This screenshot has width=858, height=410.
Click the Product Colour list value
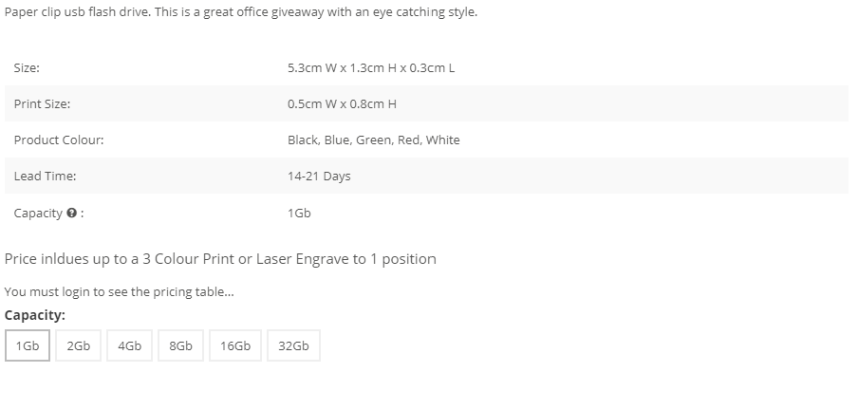point(374,140)
